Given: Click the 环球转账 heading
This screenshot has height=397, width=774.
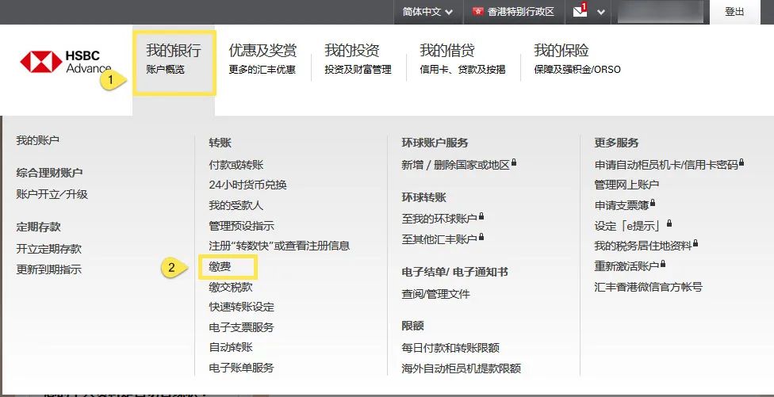Looking at the screenshot, I should pos(423,198).
